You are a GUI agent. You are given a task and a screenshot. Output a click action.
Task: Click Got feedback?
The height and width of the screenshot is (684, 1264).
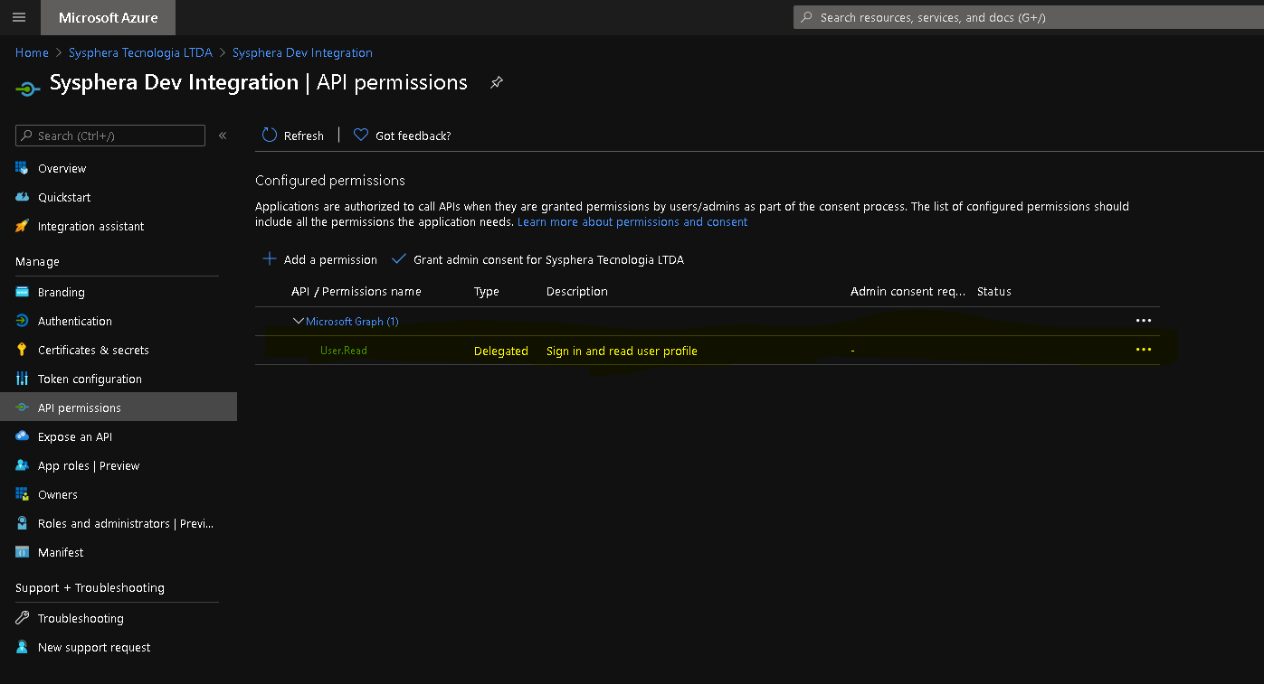pyautogui.click(x=403, y=136)
